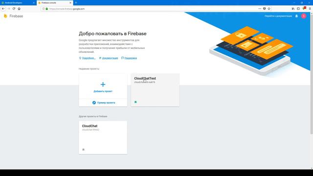Viewport: 313px width, 176px height.
Task: Open the Firefox library icon
Action: [x=293, y=9]
